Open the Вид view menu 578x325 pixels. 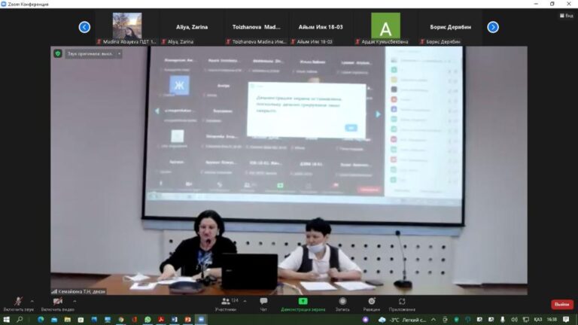click(566, 14)
